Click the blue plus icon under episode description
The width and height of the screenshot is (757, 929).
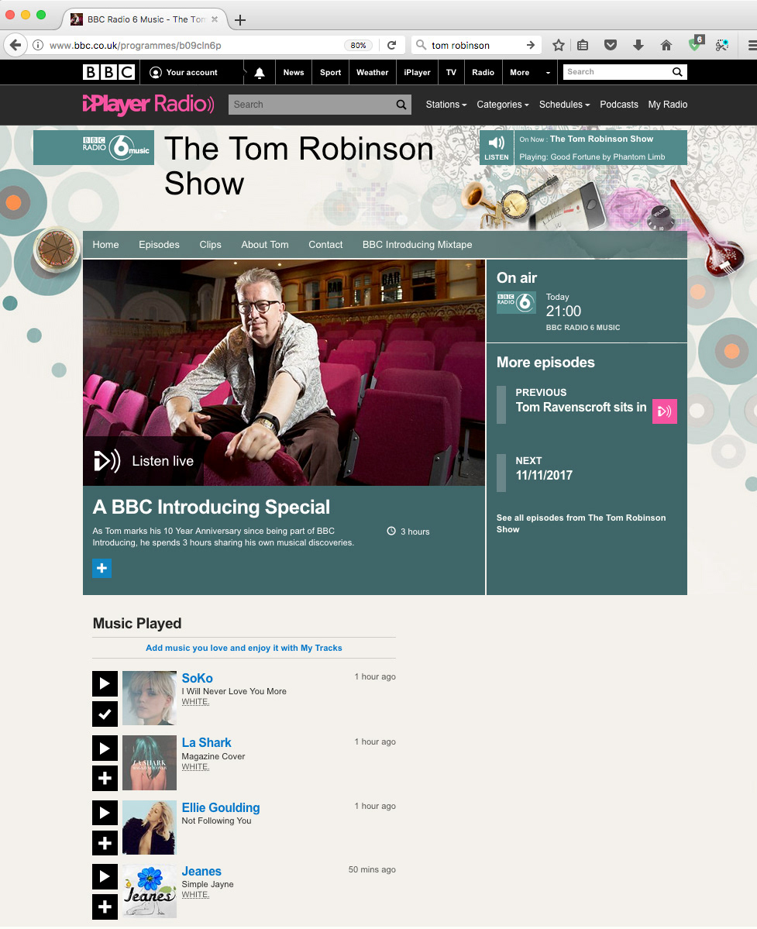102,568
